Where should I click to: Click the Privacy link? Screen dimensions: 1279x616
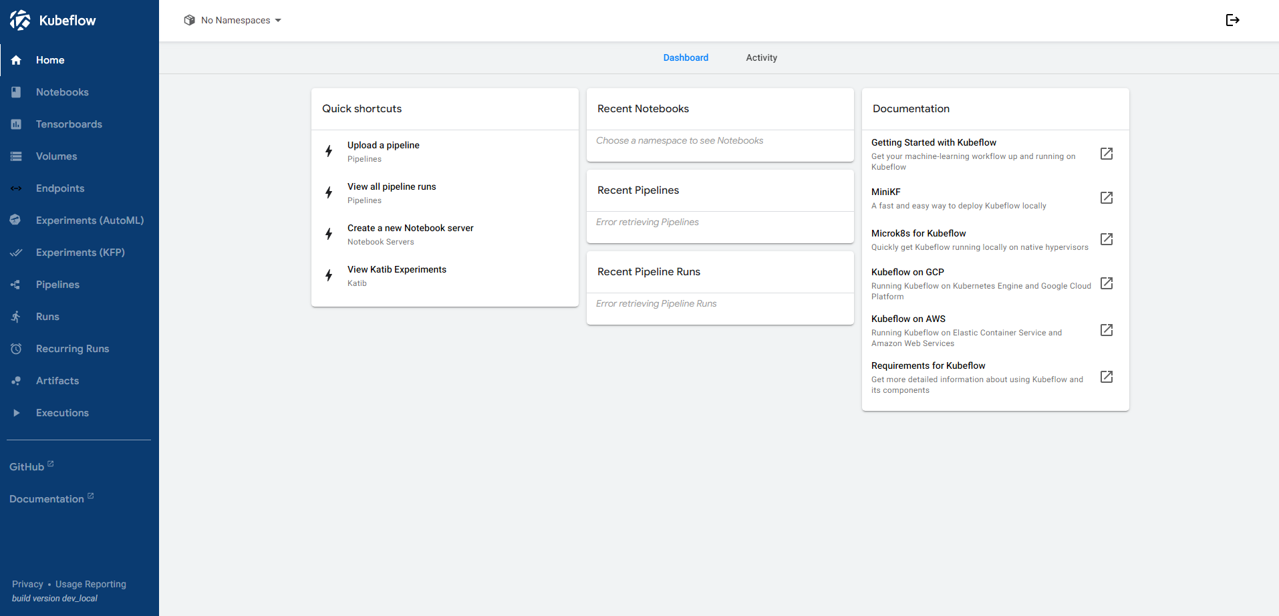(27, 584)
